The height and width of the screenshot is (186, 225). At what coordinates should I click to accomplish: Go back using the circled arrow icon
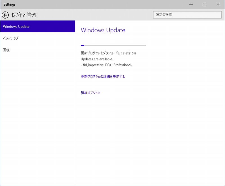tap(5, 15)
